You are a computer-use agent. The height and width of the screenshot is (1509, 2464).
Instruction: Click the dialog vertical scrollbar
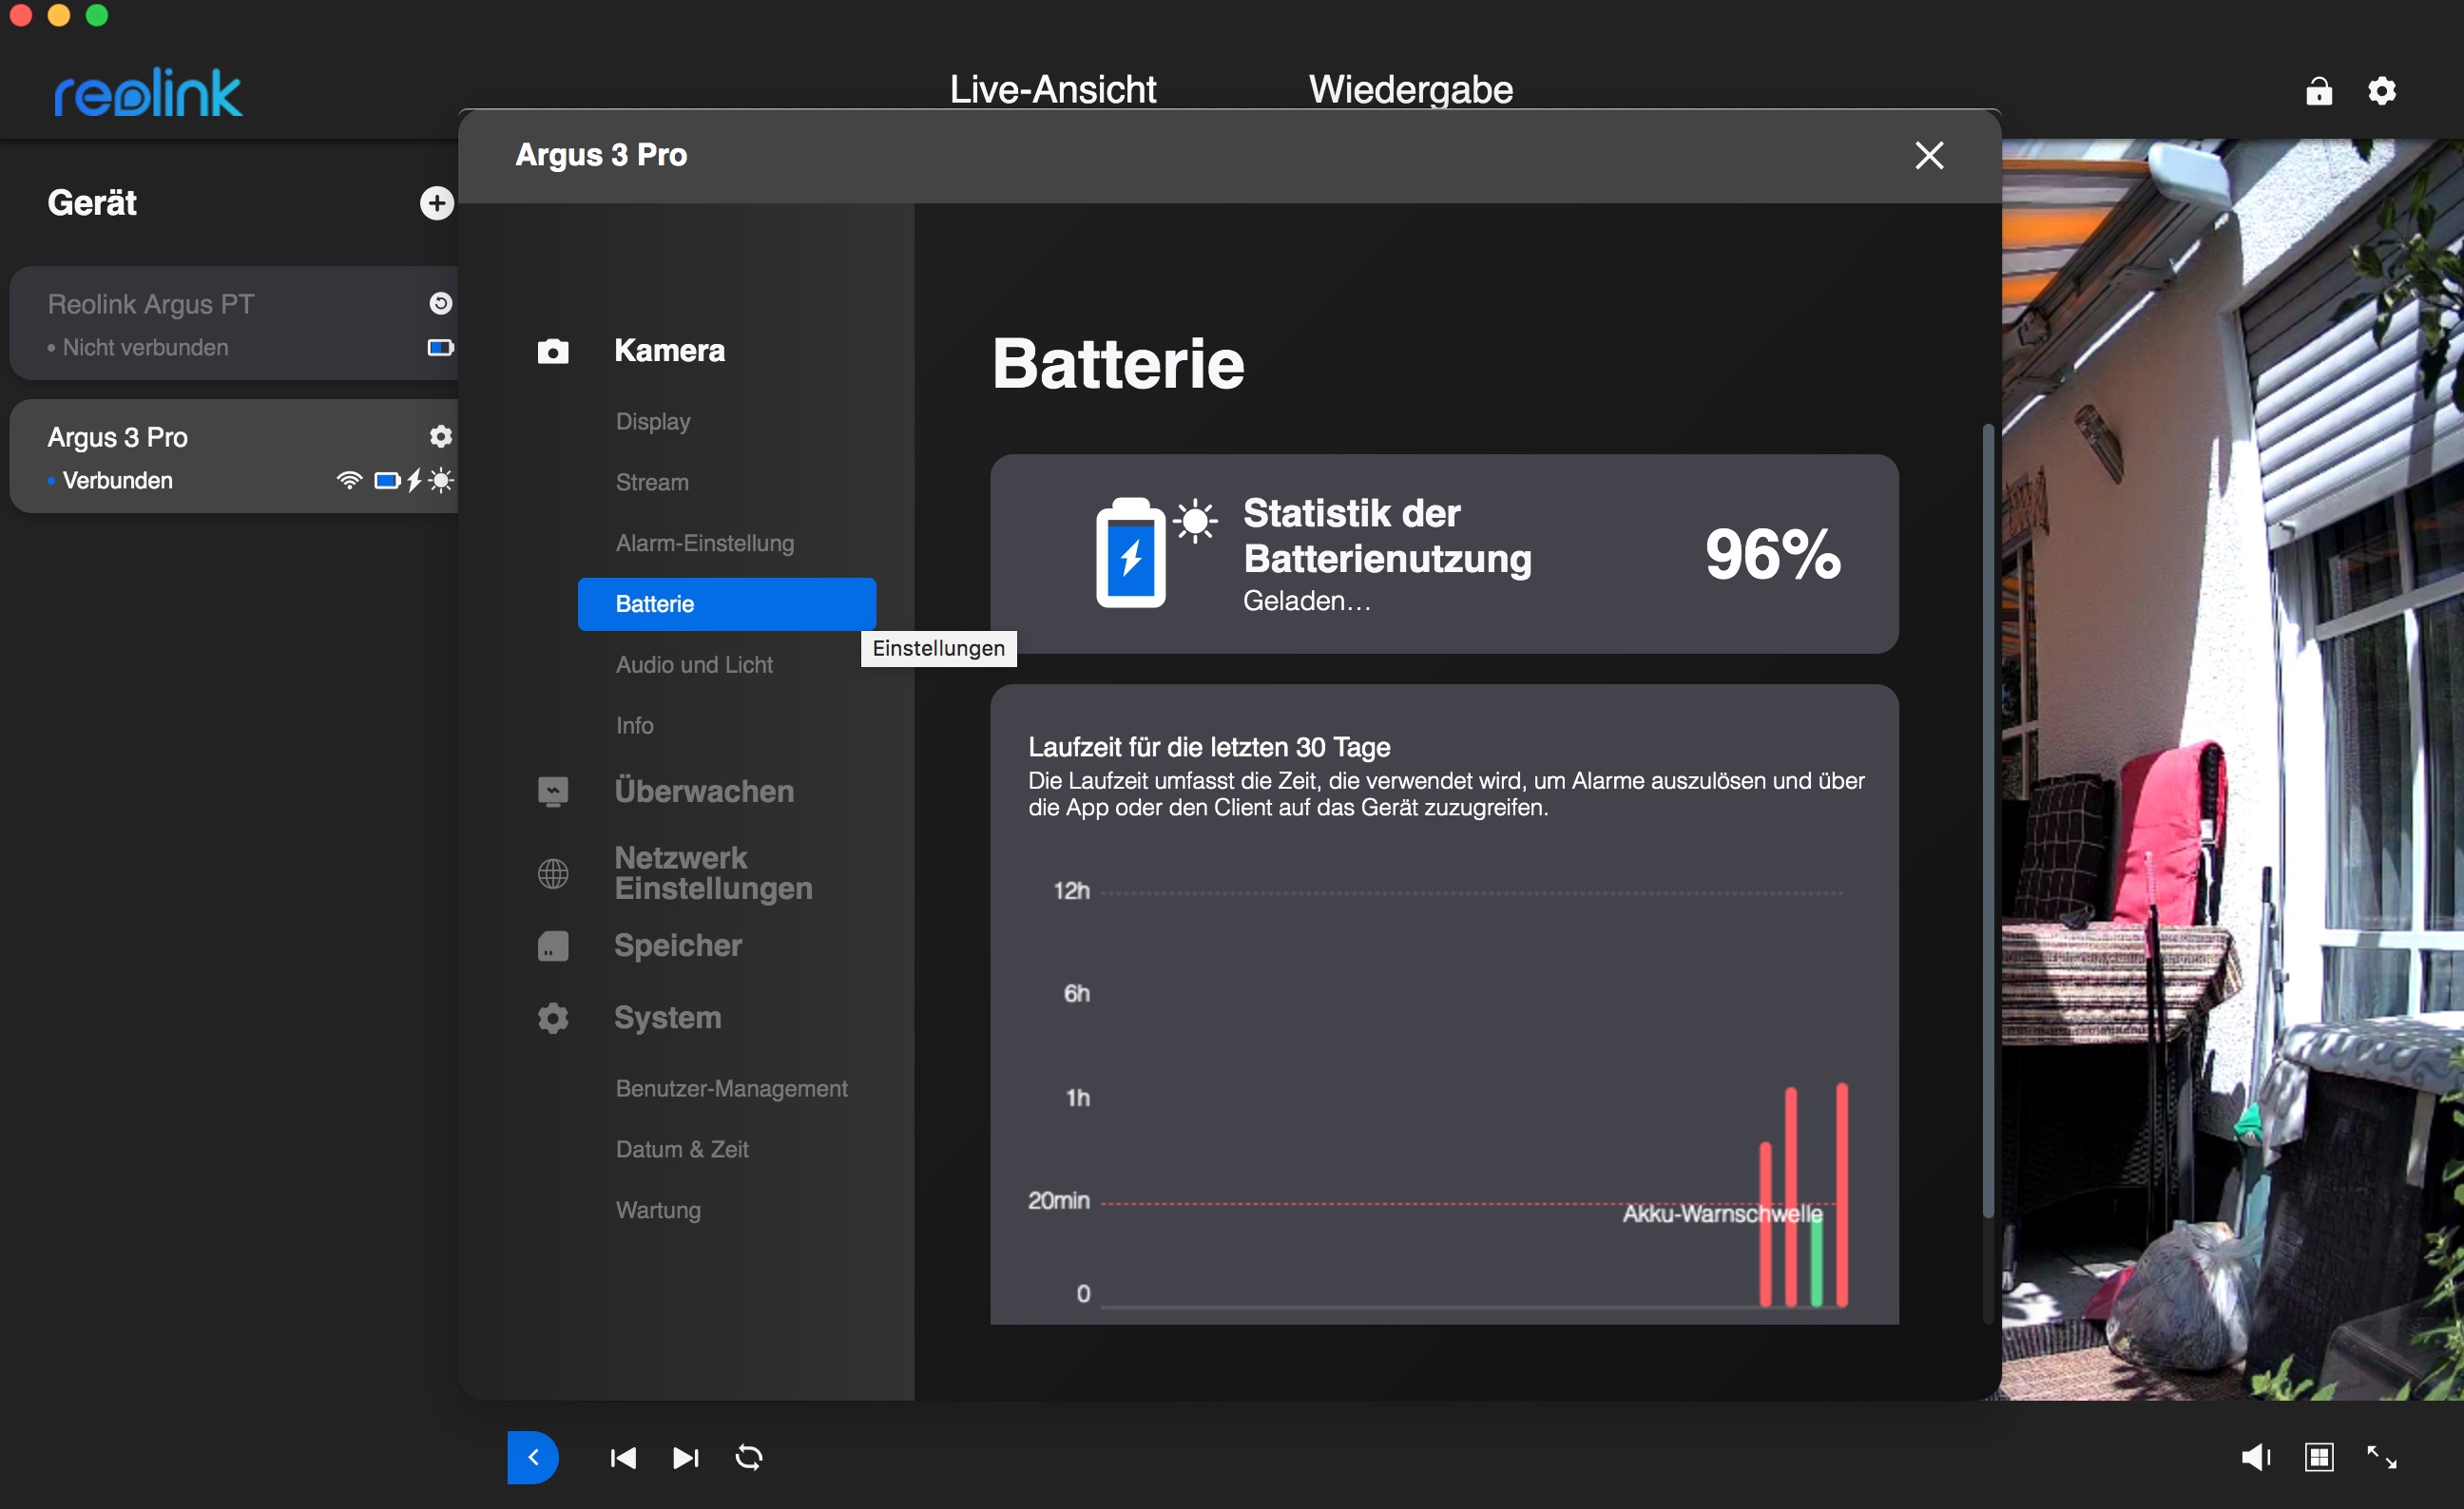[x=1988, y=819]
